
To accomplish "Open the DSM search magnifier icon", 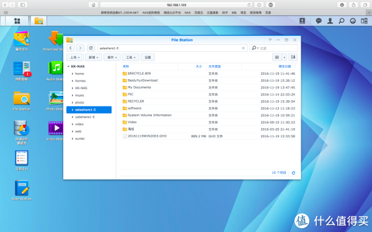I will click(x=342, y=21).
